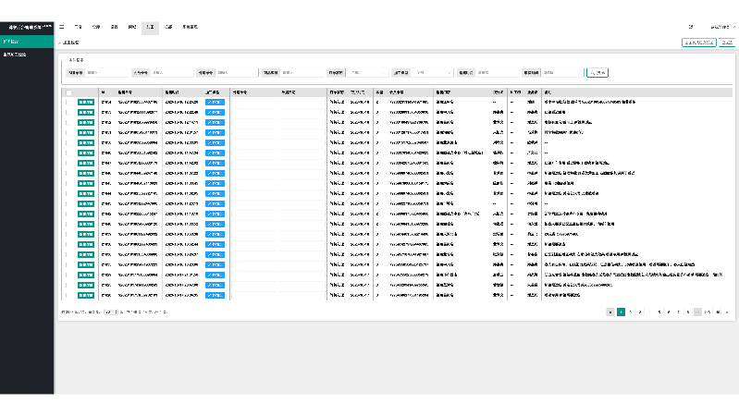Focus the third text input in the filter bar
Image resolution: width=739 pixels, height=416 pixels.
click(x=237, y=72)
